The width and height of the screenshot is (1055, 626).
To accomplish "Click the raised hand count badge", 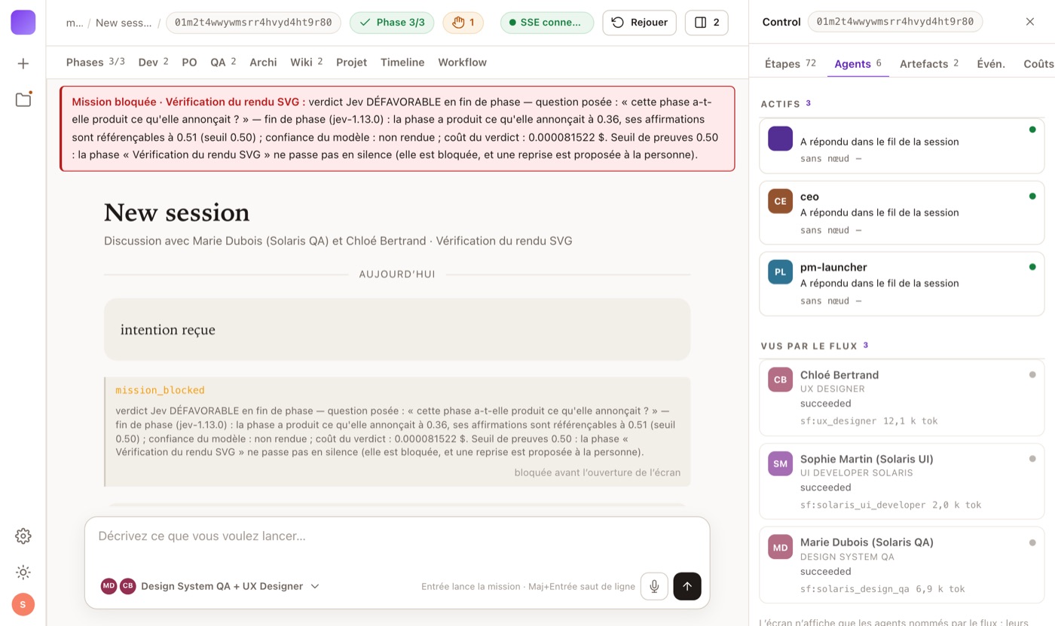I will tap(463, 23).
